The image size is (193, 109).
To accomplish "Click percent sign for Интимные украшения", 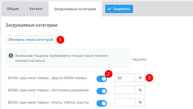I will click(x=140, y=90).
